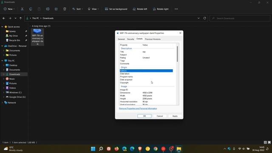This screenshot has height=153, width=272.
Task: Select the Dimensions row
Action: [x=146, y=93]
